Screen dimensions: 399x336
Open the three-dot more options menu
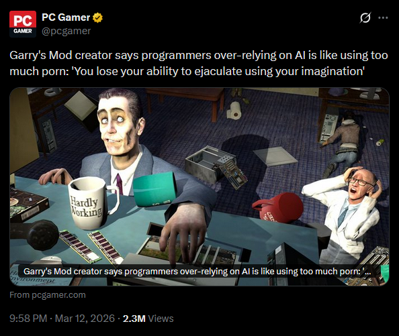383,18
